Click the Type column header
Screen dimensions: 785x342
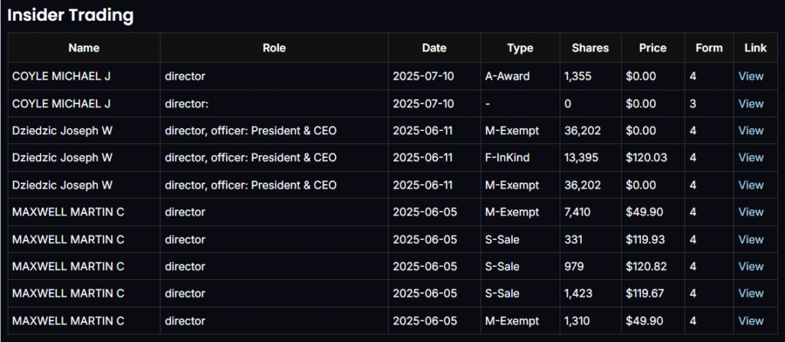520,48
